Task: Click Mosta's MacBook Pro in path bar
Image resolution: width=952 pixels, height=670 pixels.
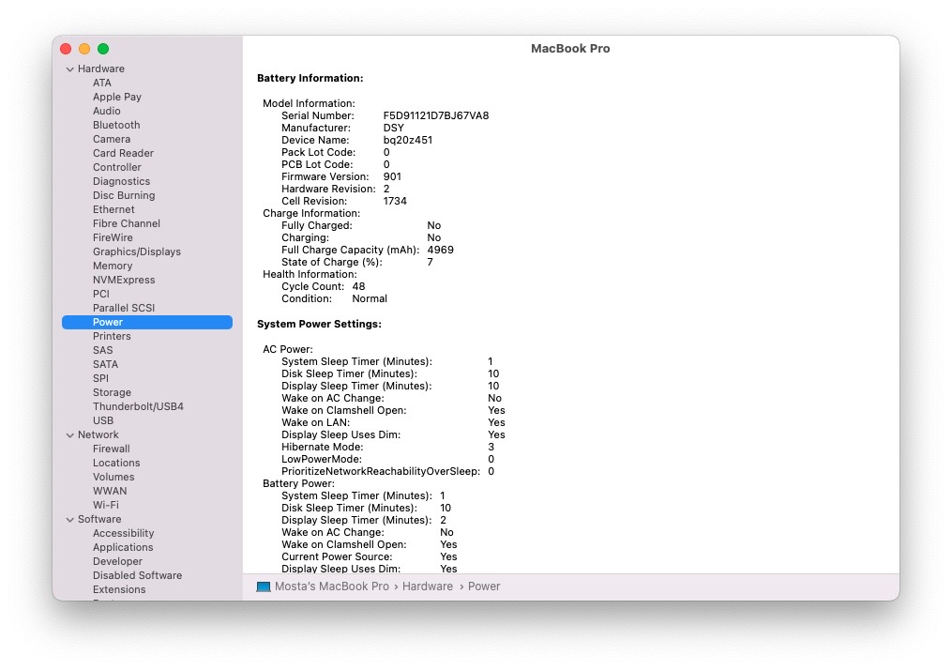Action: (x=331, y=586)
